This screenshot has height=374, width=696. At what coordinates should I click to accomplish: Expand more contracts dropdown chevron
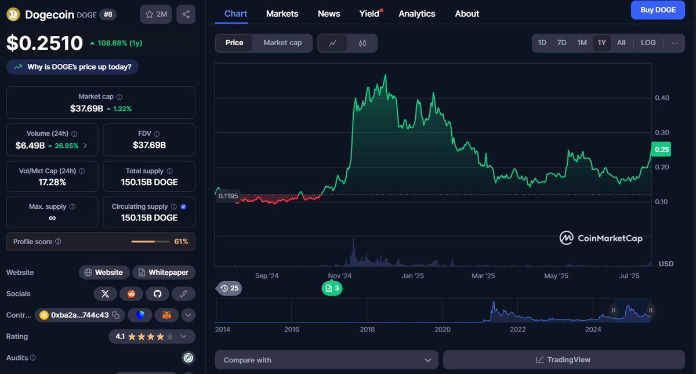coord(188,315)
